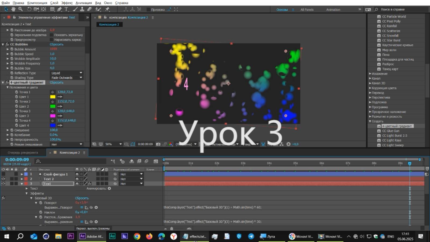This screenshot has height=242, width=430.
Task: Show the Слой-фигура 1 layer
Action: (x=3, y=174)
